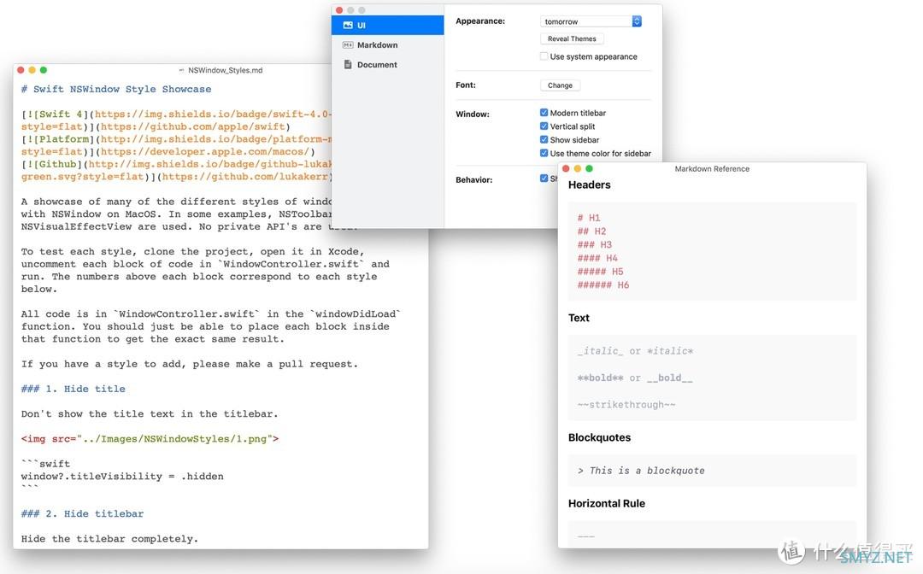Click the '**bold** or __bold__' example
Screen dimensions: 923x574
[635, 378]
